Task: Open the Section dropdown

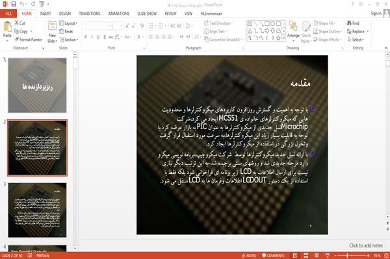Action: [69, 40]
